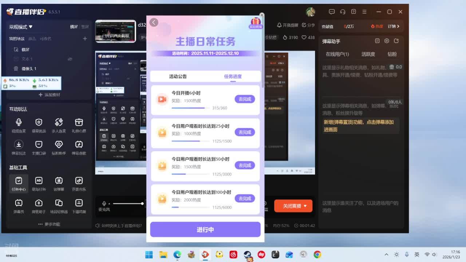Click 添加素材 to add a source
Image resolution: width=466 pixels, height=262 pixels.
[49, 95]
